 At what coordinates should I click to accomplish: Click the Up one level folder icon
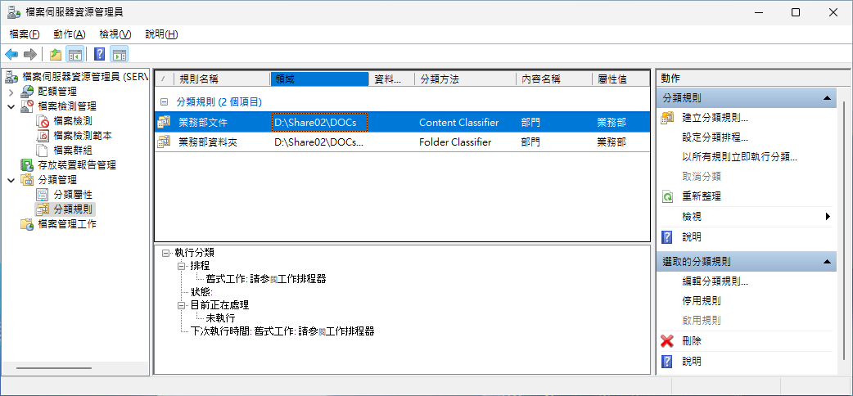coord(55,54)
